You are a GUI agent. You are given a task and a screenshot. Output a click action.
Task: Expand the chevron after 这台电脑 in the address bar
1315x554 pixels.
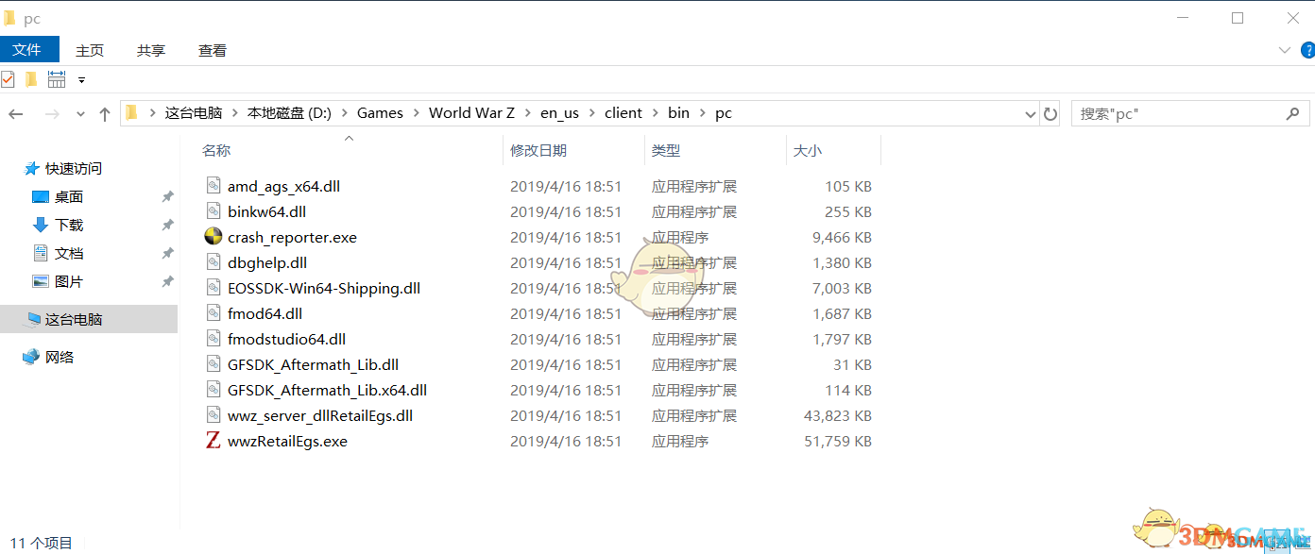(235, 113)
